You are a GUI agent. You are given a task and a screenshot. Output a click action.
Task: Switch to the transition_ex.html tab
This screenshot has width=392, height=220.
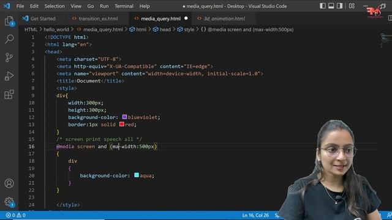pos(98,18)
